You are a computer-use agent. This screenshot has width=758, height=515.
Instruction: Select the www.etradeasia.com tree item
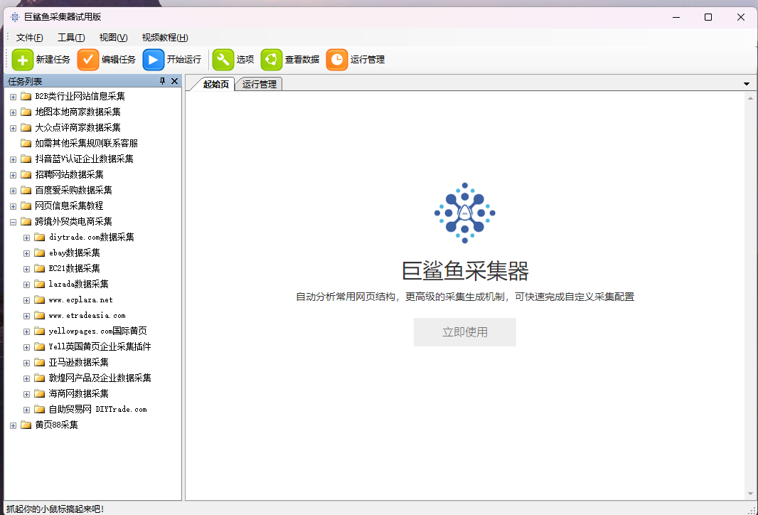87,315
